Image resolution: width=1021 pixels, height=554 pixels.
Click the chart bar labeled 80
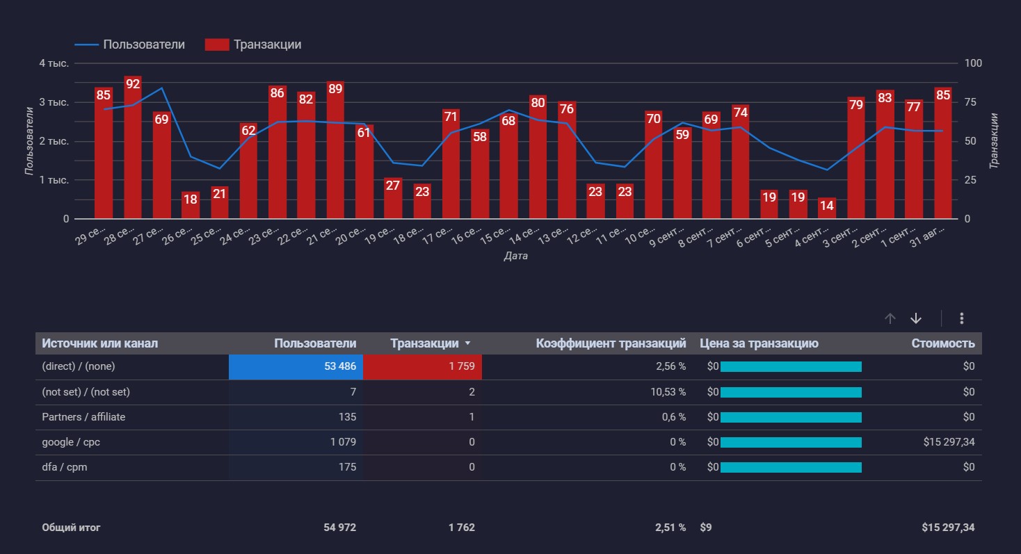coord(538,157)
